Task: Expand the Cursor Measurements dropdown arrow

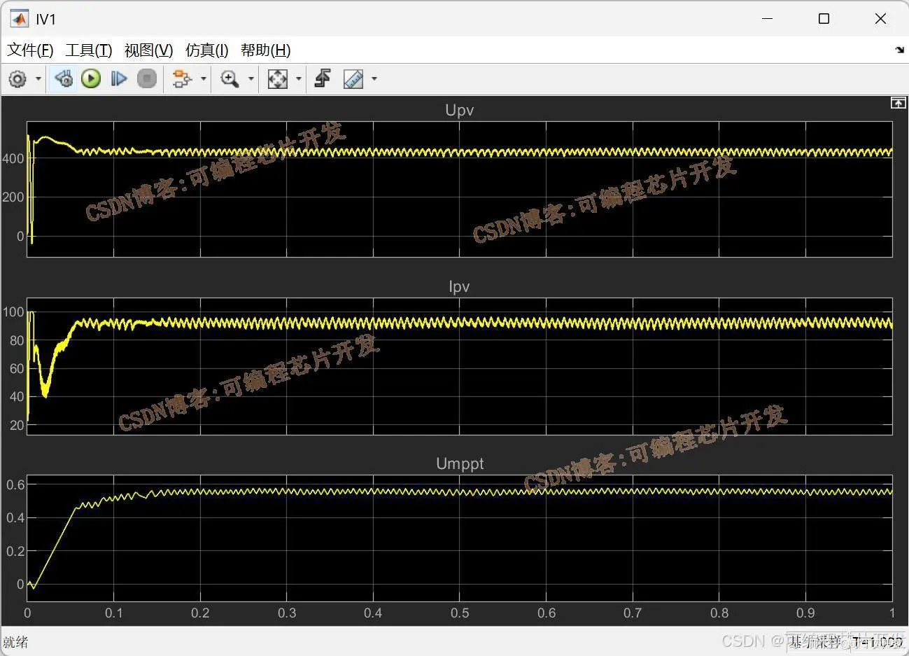Action: click(x=374, y=79)
